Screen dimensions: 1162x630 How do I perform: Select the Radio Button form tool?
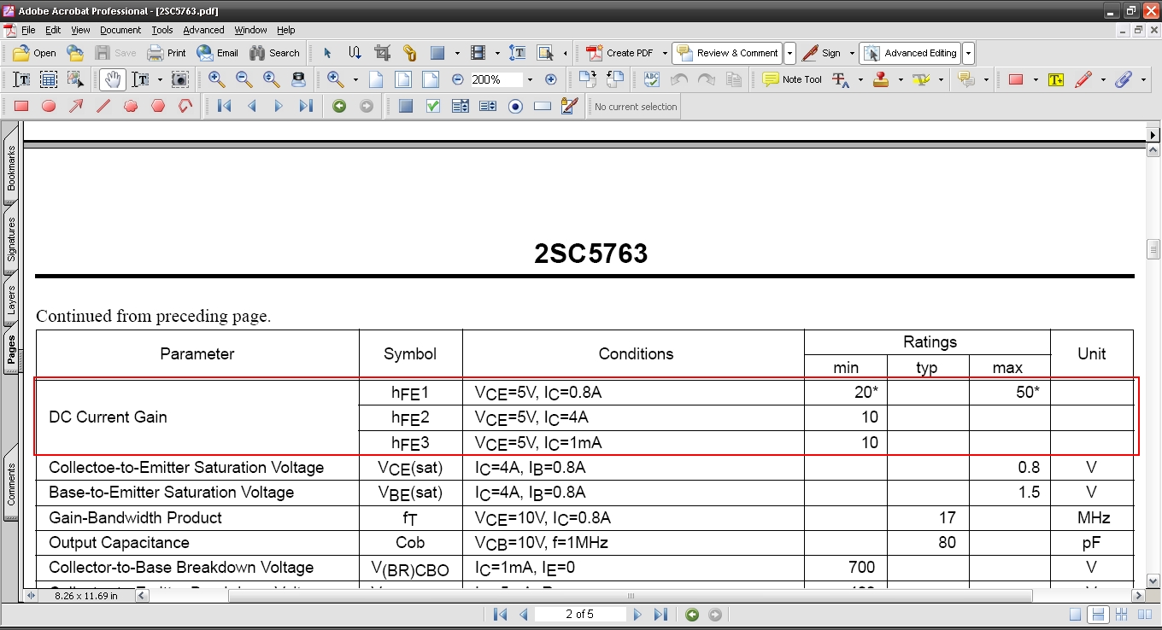tap(515, 107)
